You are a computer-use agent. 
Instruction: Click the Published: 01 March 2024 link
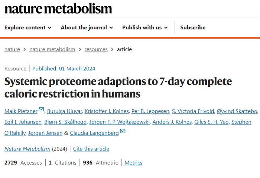[64, 69]
